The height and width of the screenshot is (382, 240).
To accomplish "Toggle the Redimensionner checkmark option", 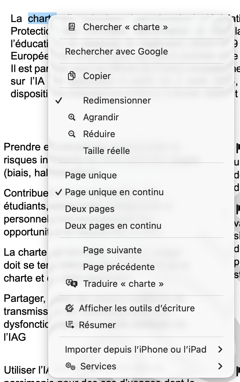I will click(117, 100).
